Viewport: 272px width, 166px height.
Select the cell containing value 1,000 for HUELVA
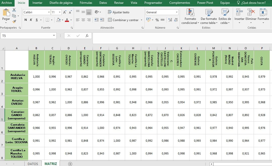click(x=36, y=77)
